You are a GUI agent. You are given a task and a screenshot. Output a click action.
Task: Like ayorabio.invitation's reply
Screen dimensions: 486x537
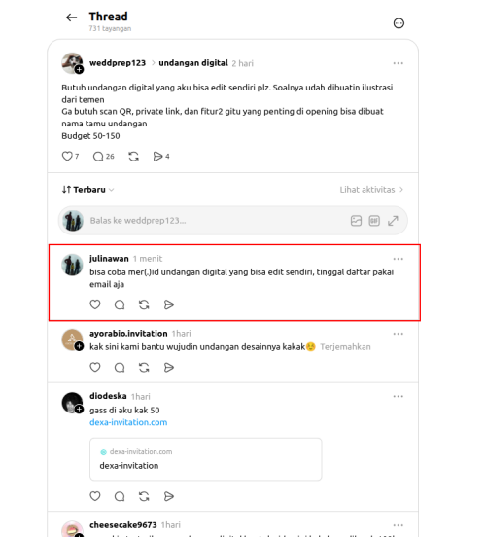click(95, 367)
